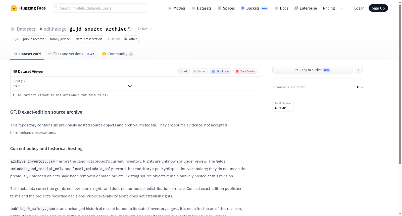Viewport: 402px width, 216px height.
Task: Click the 'Current policy and historical hosting' heading
Action: 46,149
